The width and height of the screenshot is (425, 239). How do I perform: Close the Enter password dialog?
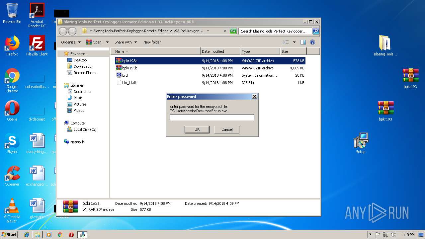[255, 97]
